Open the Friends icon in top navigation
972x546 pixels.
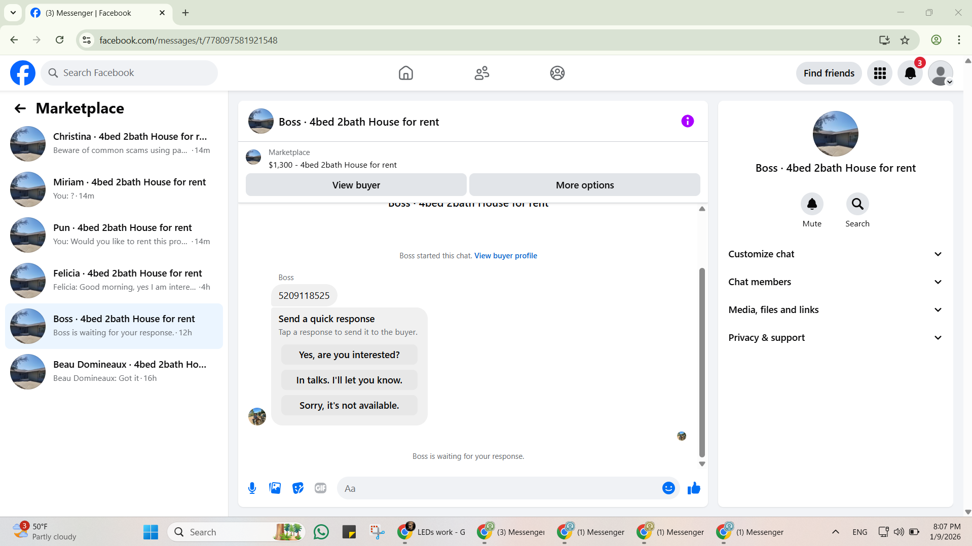(x=481, y=73)
